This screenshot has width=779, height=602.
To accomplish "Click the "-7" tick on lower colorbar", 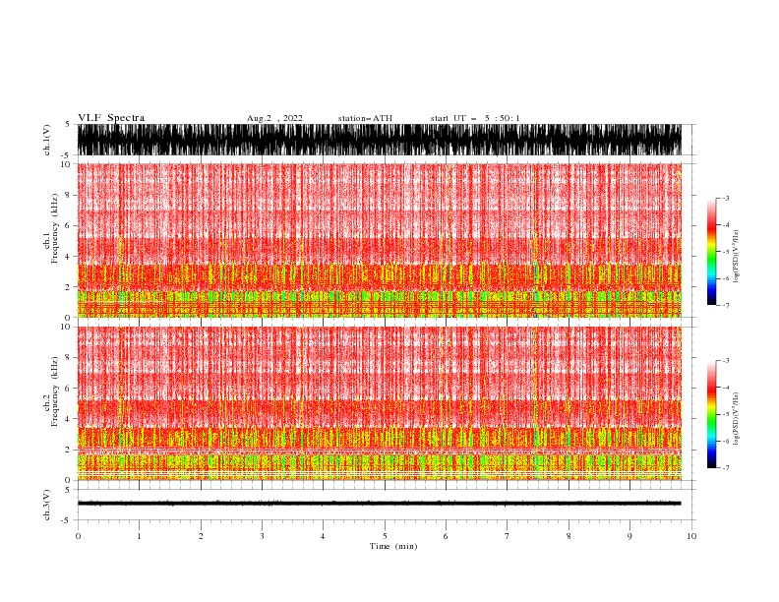I will 725,468.
